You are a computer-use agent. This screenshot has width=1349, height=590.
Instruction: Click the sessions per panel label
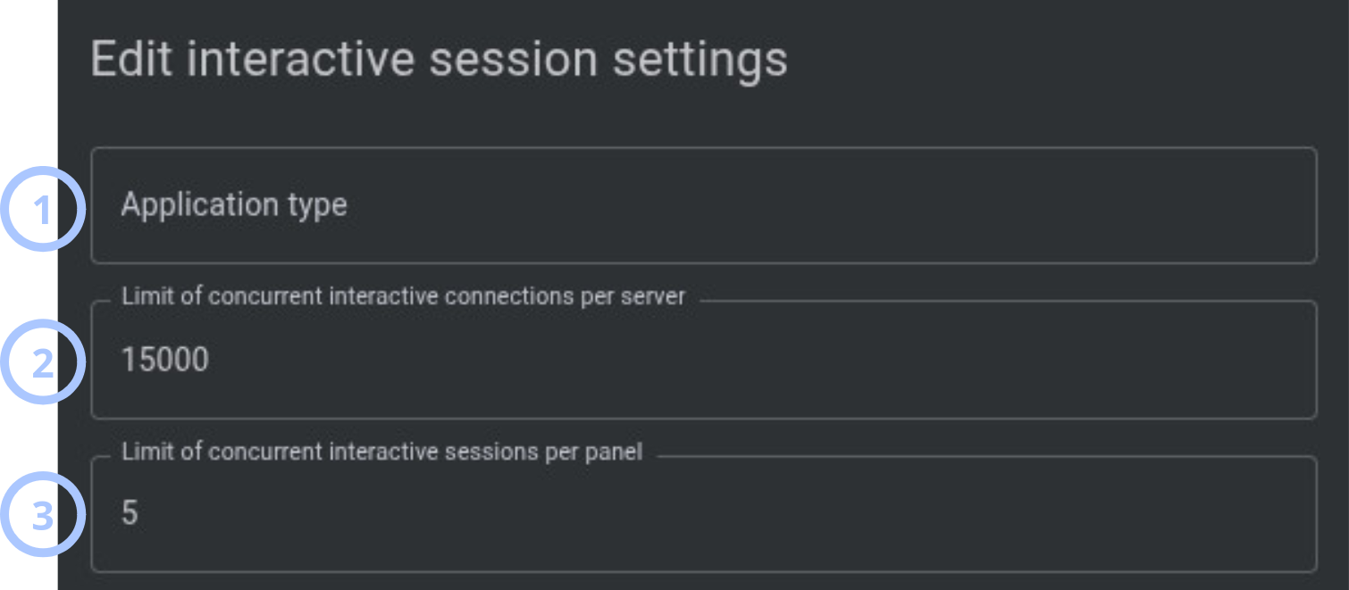pyautogui.click(x=382, y=453)
